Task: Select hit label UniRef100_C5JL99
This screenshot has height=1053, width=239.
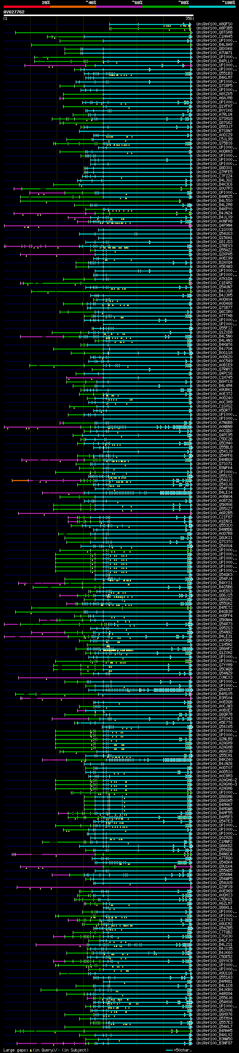Action: (214, 139)
